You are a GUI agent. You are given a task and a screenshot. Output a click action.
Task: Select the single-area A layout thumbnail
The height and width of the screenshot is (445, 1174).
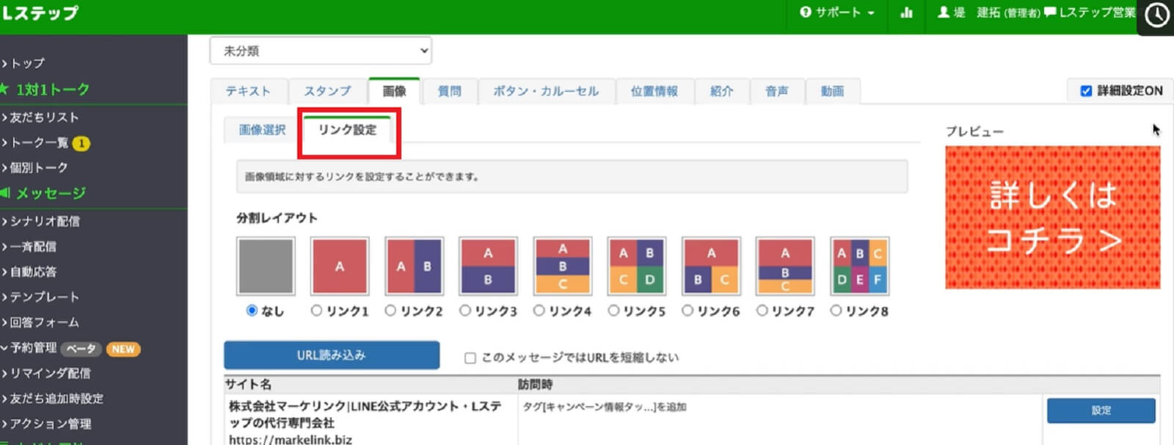[x=339, y=266]
